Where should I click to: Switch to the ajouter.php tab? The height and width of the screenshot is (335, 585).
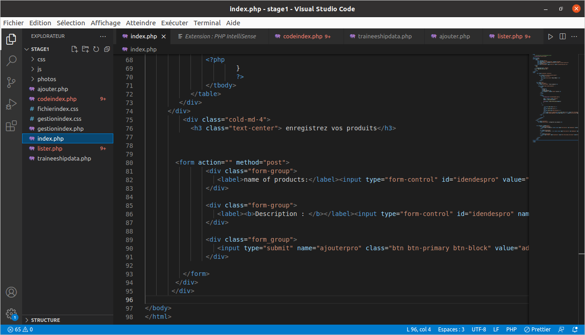point(455,37)
